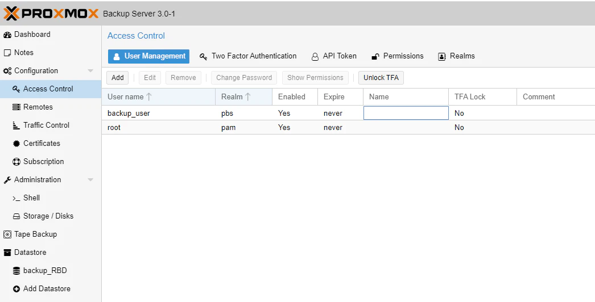Click the Storage / Disks drive icon
The height and width of the screenshot is (302, 595).
[16, 216]
